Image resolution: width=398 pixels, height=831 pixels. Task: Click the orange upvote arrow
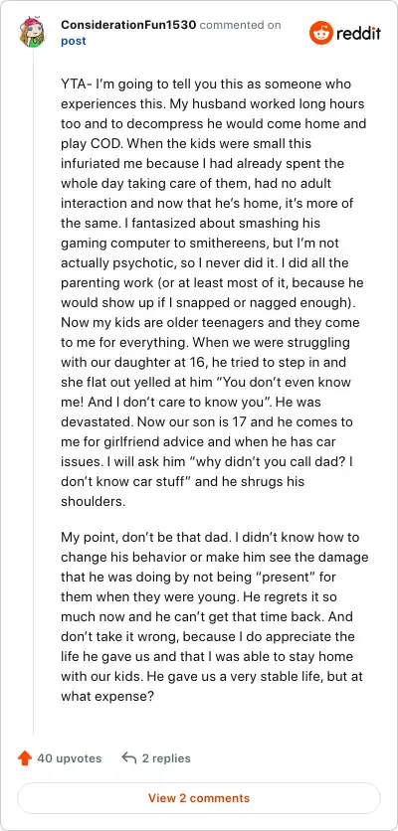[25, 758]
